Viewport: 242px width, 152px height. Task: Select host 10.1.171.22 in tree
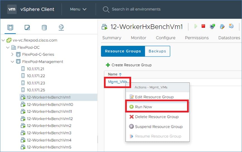(36, 76)
